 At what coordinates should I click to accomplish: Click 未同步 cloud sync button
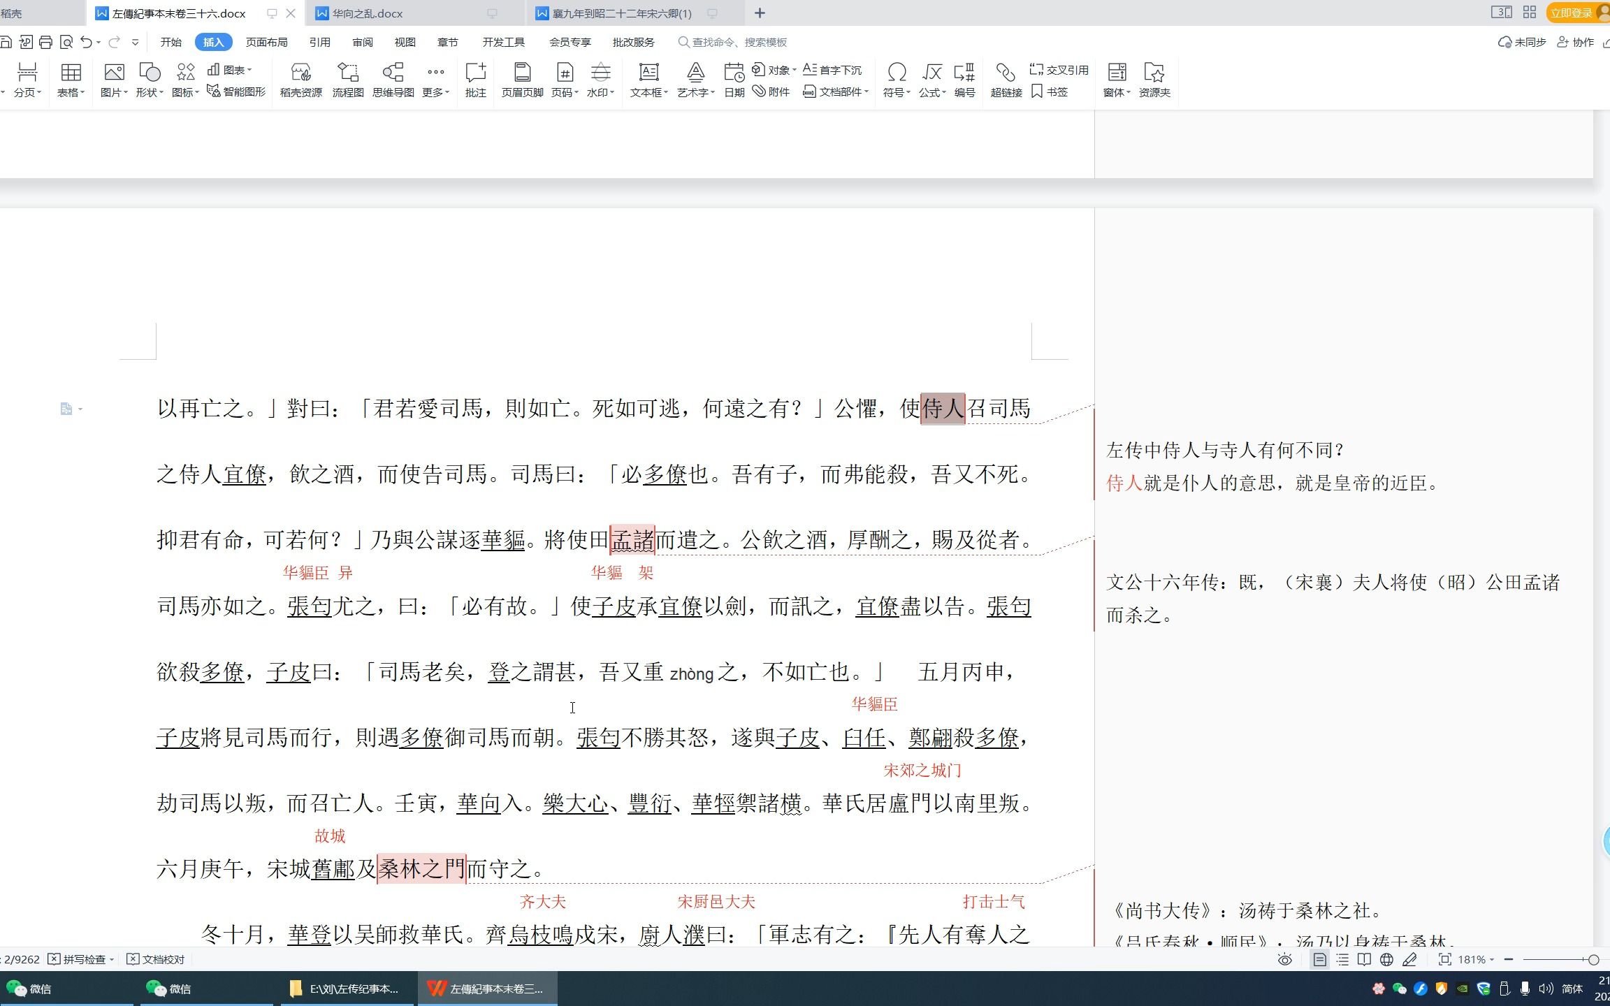point(1523,42)
